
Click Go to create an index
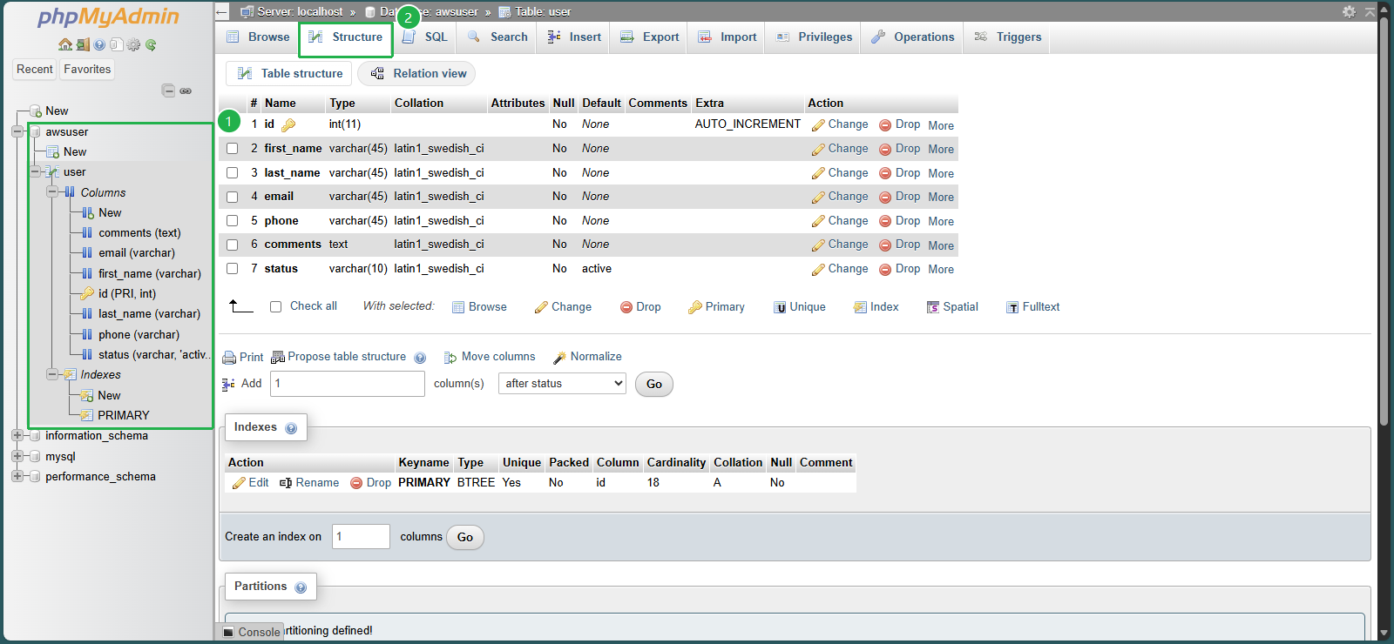click(465, 537)
